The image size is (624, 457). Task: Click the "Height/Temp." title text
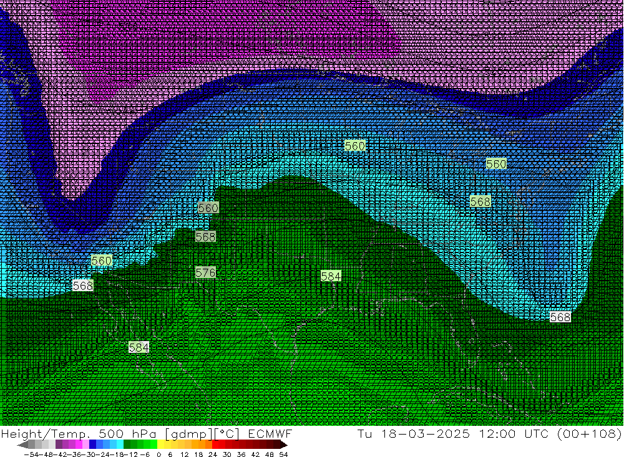point(46,434)
